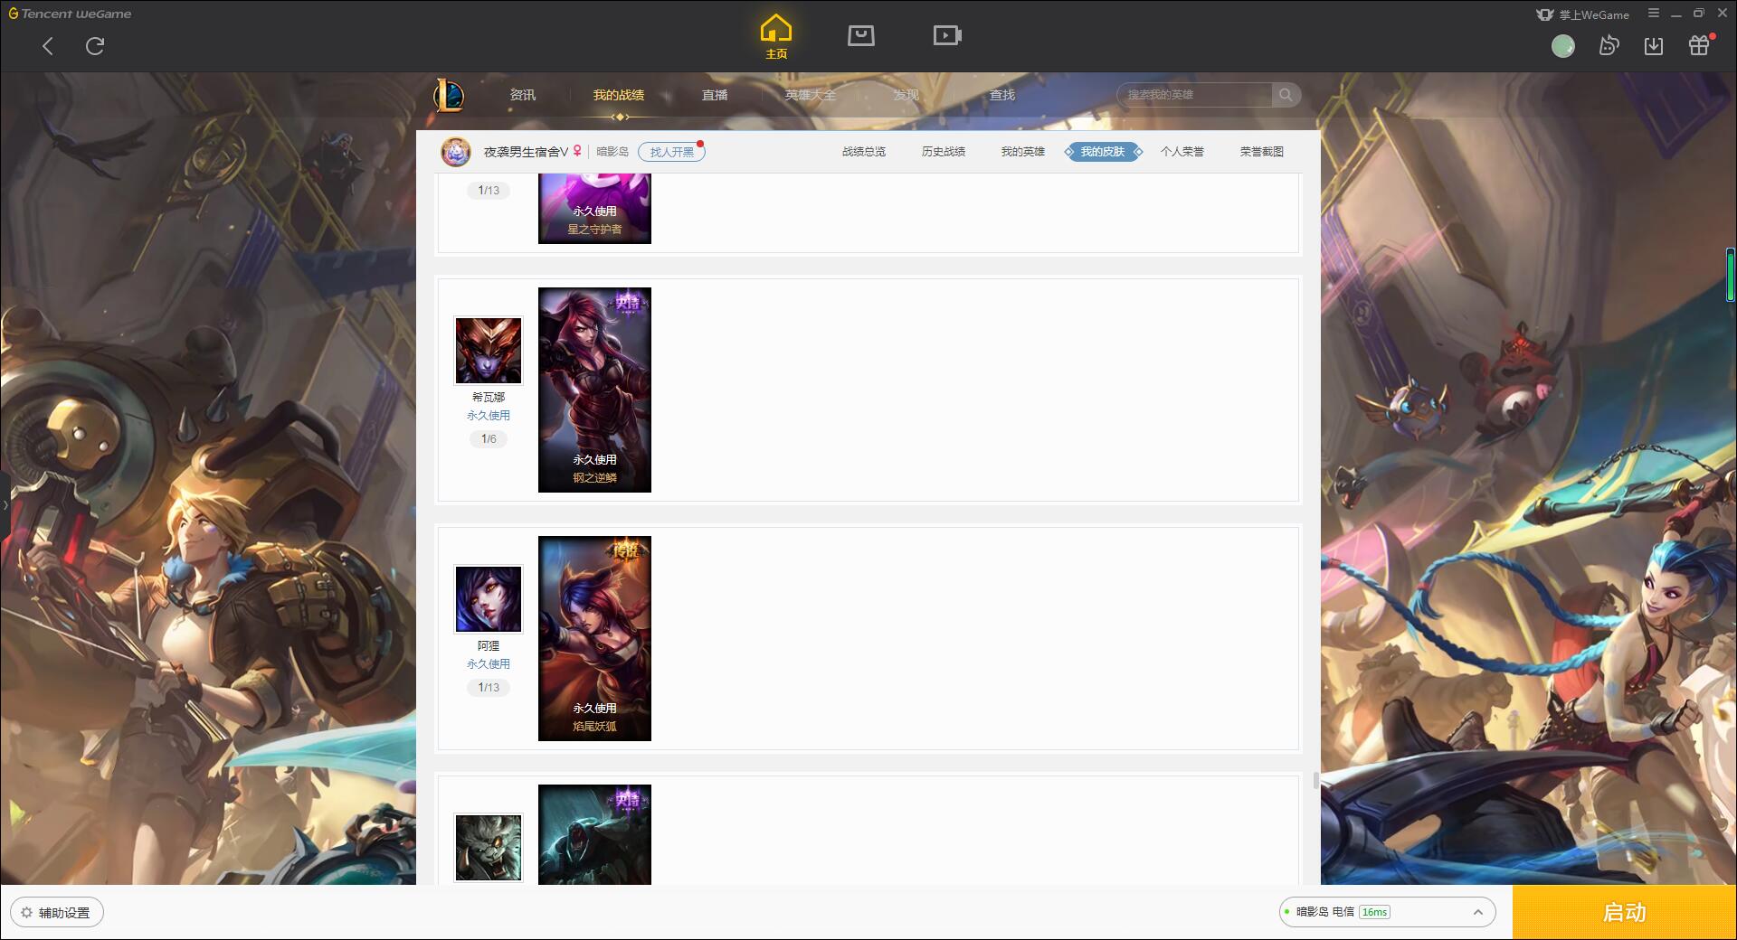Expand the left side panel arrow
The height and width of the screenshot is (940, 1737).
5,504
